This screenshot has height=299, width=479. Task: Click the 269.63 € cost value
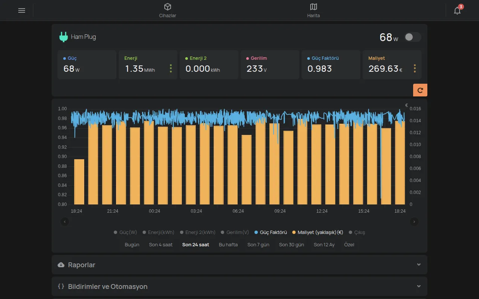click(x=385, y=69)
